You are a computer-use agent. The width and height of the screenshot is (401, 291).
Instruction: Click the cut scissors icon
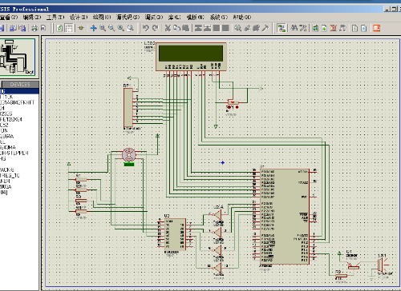[x=168, y=28]
